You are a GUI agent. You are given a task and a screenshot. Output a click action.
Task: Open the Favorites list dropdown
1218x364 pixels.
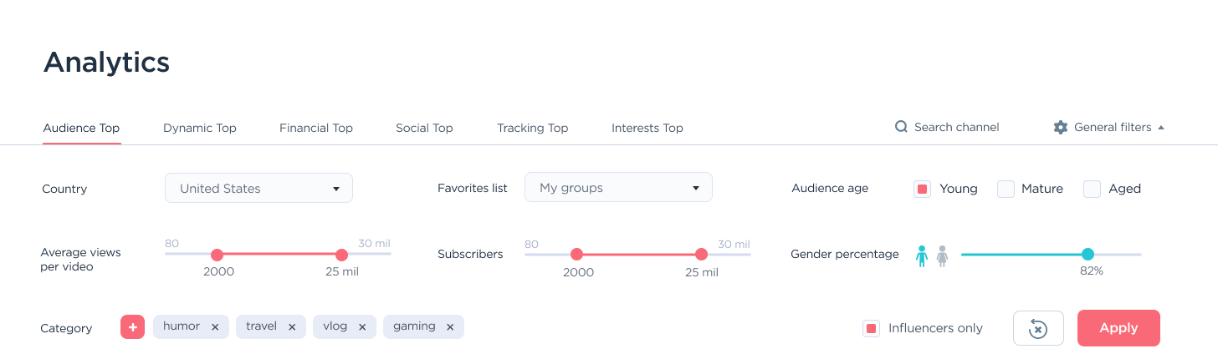coord(618,188)
